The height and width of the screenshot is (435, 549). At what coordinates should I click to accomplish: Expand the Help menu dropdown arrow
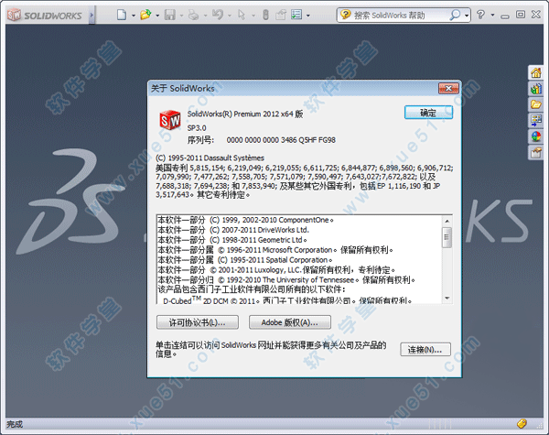click(492, 15)
